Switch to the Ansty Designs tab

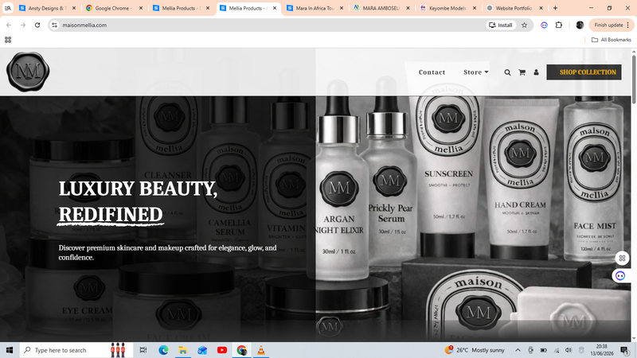[x=43, y=8]
